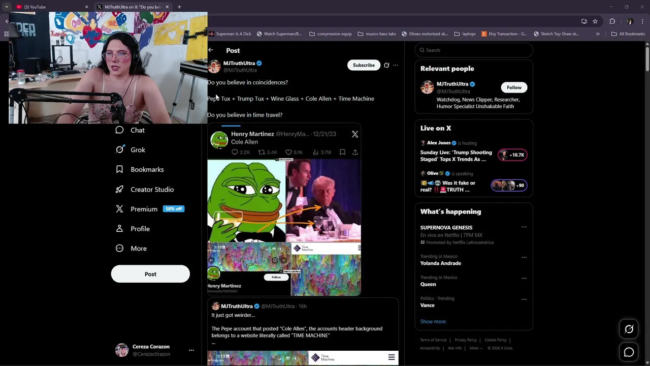
Task: Go back with the Post back arrow
Action: pyautogui.click(x=211, y=50)
